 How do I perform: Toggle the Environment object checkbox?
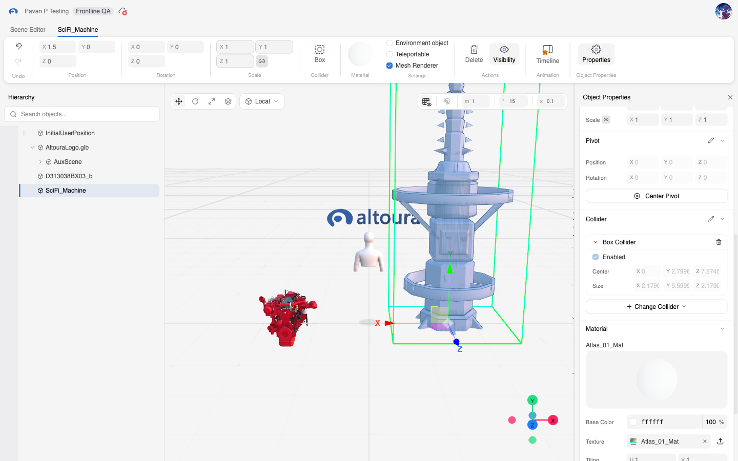(x=389, y=43)
